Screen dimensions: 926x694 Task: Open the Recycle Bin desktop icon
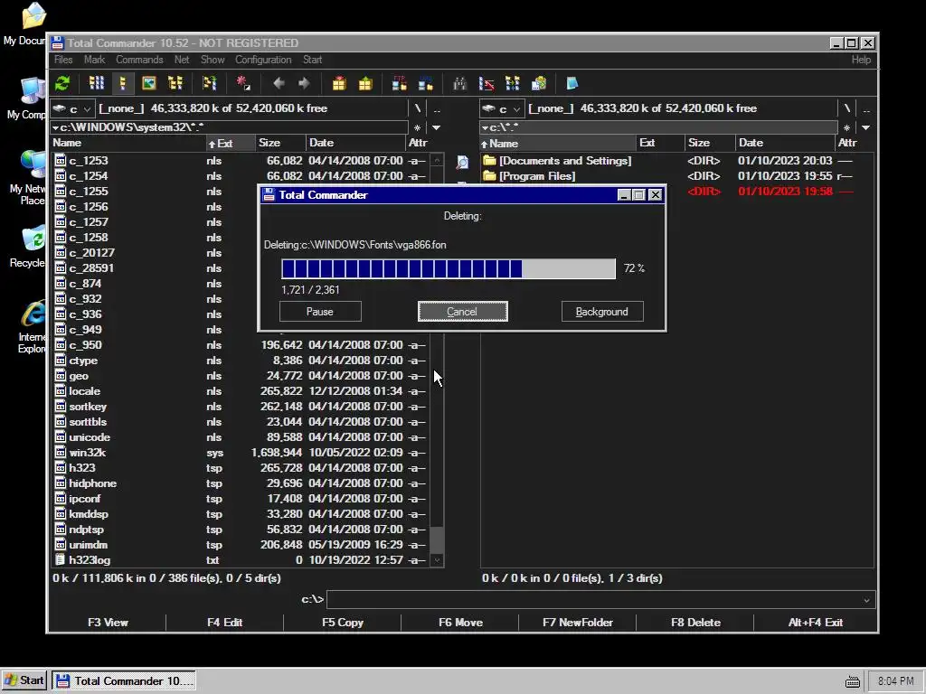pyautogui.click(x=33, y=240)
